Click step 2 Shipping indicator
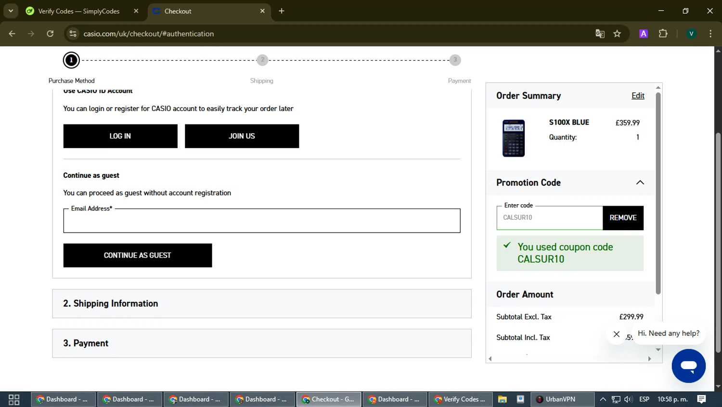The height and width of the screenshot is (407, 722). pos(262,60)
